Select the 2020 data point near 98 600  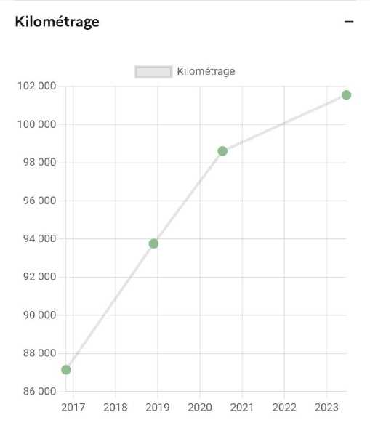pos(222,151)
